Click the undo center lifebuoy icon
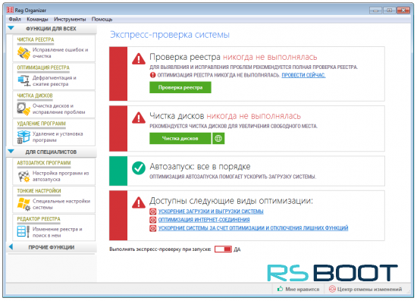The width and height of the screenshot is (417, 301). (x=332, y=289)
